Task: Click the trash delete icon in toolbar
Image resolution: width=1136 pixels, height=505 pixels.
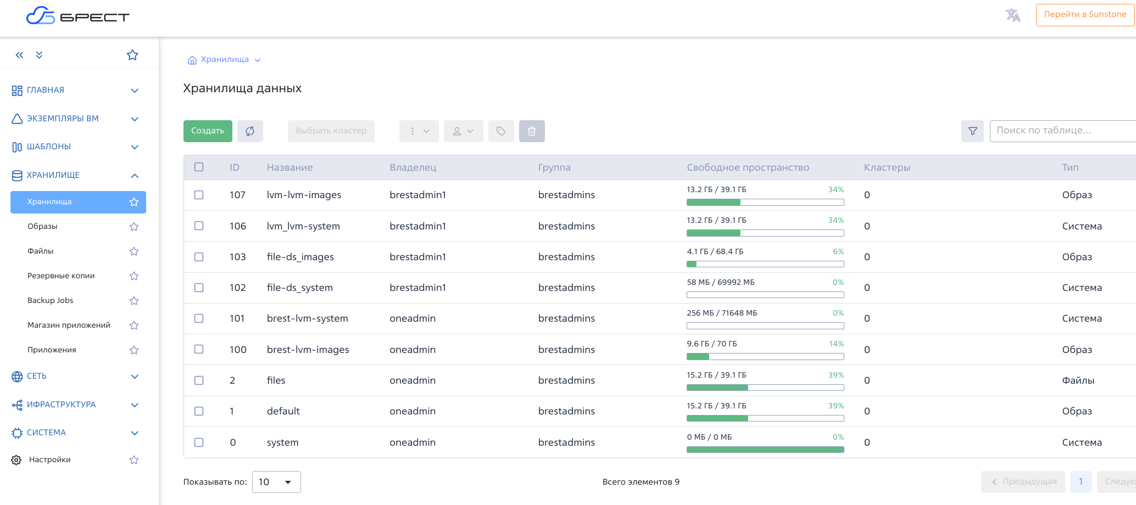Action: (x=531, y=131)
